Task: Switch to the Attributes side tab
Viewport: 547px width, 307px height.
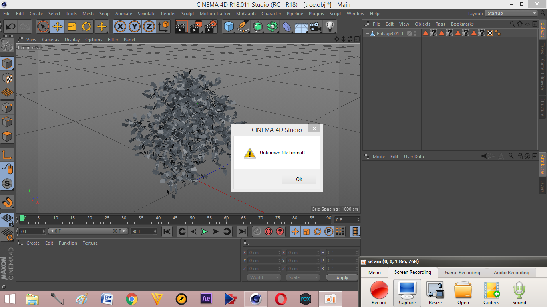Action: (543, 165)
